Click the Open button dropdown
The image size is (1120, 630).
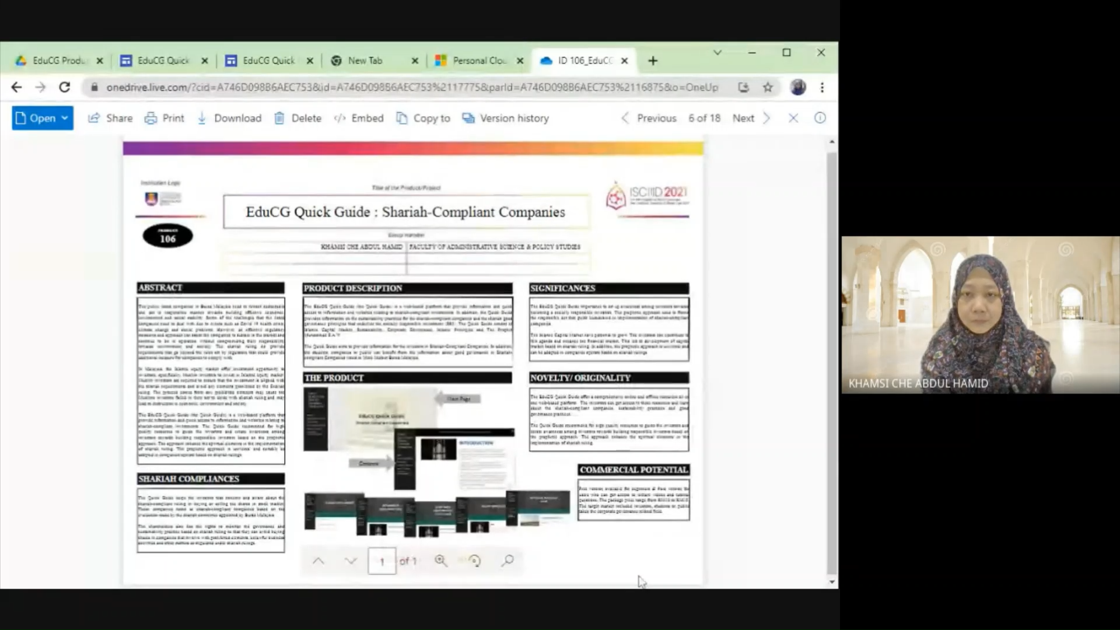[x=43, y=118]
